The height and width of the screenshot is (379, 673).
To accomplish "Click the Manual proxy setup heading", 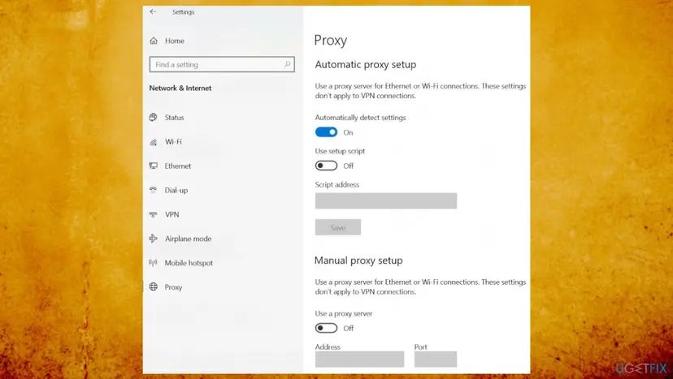I will point(358,261).
